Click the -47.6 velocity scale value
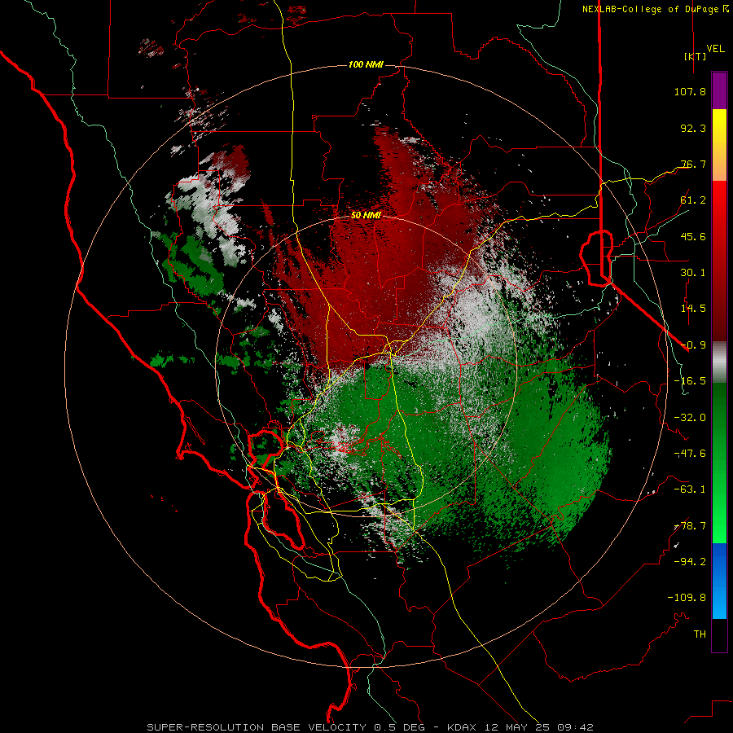This screenshot has height=733, width=733. click(x=690, y=454)
